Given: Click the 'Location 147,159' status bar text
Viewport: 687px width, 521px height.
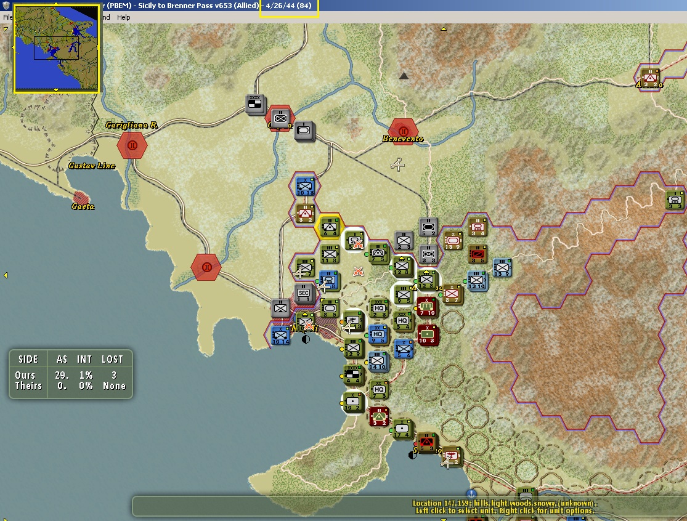Looking at the screenshot, I should coord(505,503).
